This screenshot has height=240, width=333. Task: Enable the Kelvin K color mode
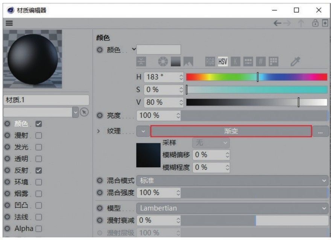(x=235, y=61)
